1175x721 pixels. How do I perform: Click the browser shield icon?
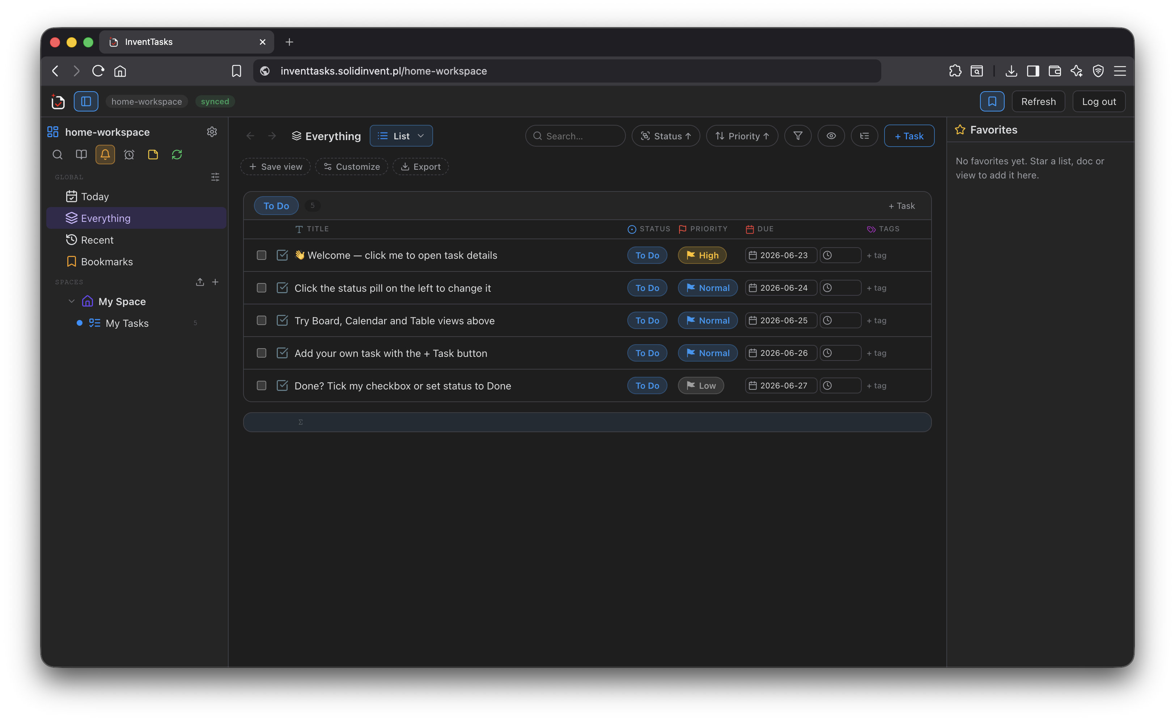(x=1098, y=71)
